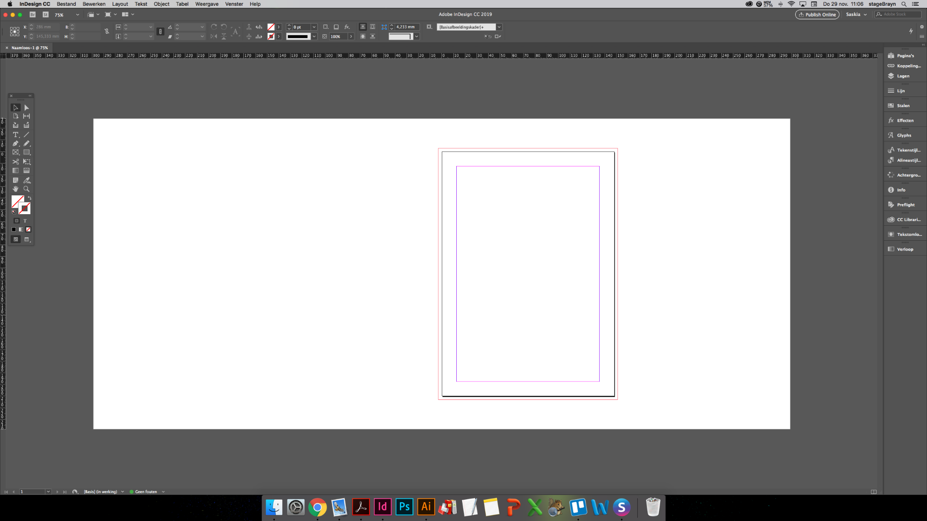Viewport: 927px width, 521px height.
Task: Click the Lijn panel icon
Action: (891, 90)
